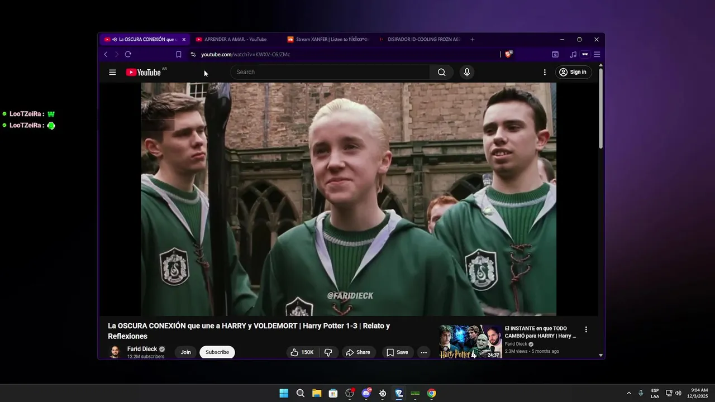
Task: Open the YouTube hamburger guide menu
Action: [x=112, y=72]
